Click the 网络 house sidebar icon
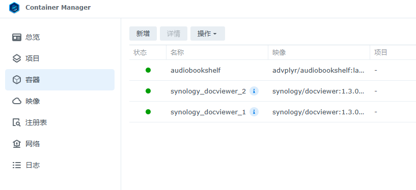This screenshot has width=416, height=190. [x=17, y=144]
